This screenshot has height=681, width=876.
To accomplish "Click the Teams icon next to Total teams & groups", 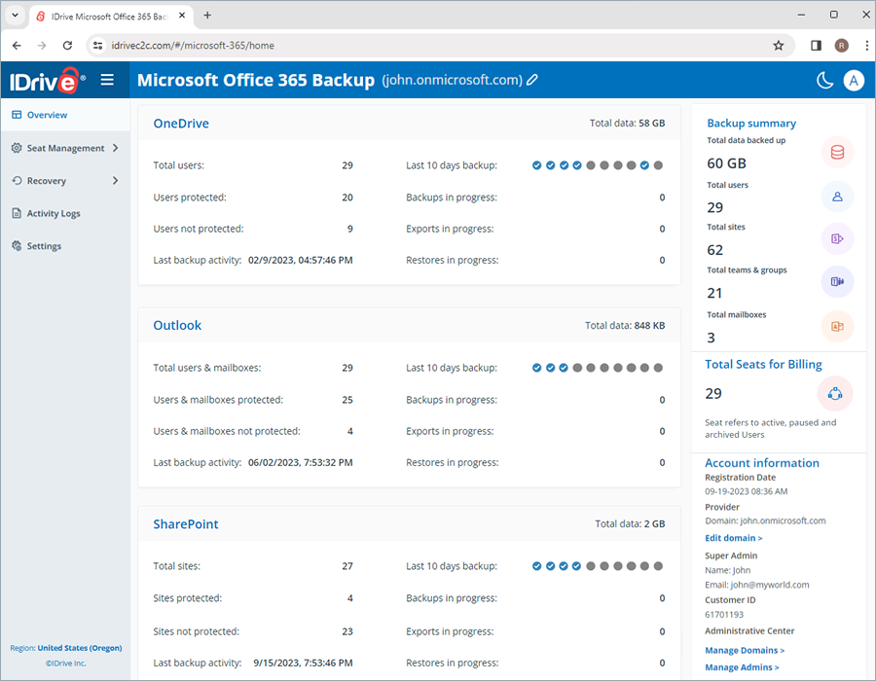I will click(x=837, y=282).
